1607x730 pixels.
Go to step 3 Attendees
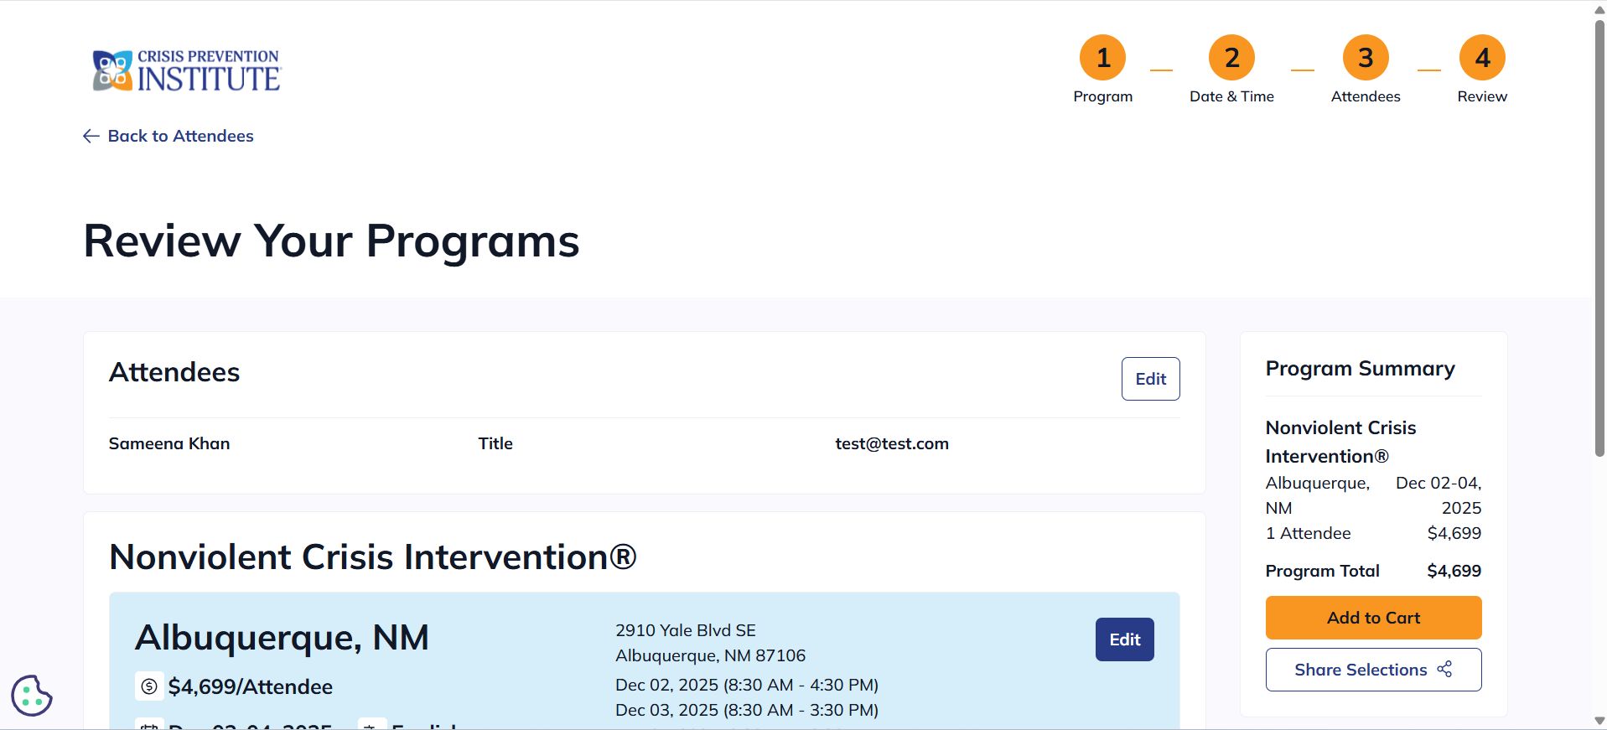pyautogui.click(x=1366, y=70)
